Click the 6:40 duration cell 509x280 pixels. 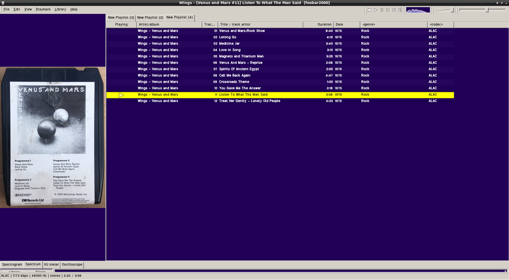click(x=329, y=31)
